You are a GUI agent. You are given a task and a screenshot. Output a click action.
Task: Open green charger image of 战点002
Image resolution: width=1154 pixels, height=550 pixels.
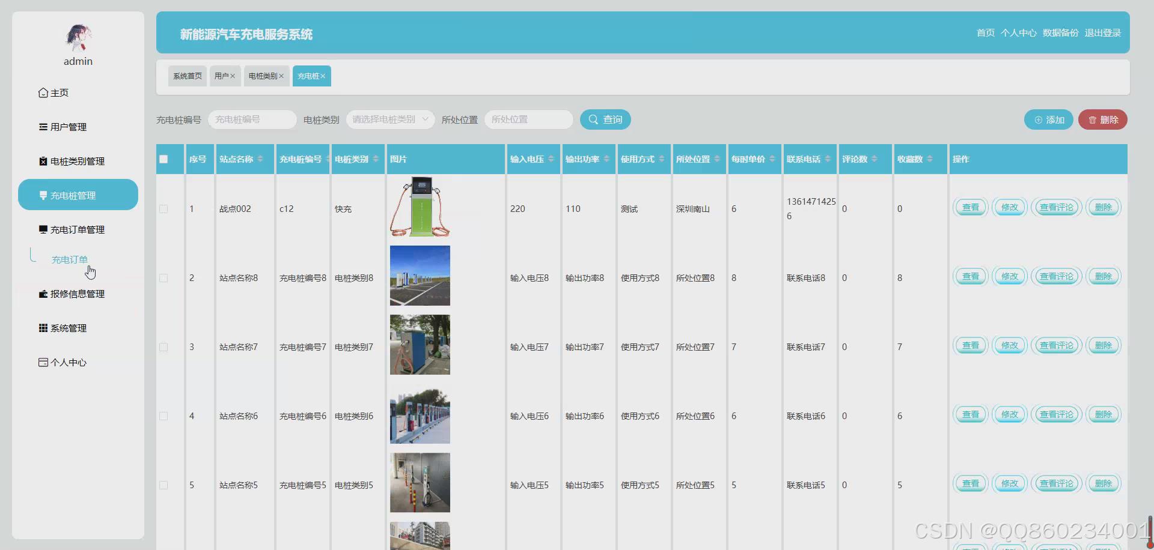[x=420, y=207]
